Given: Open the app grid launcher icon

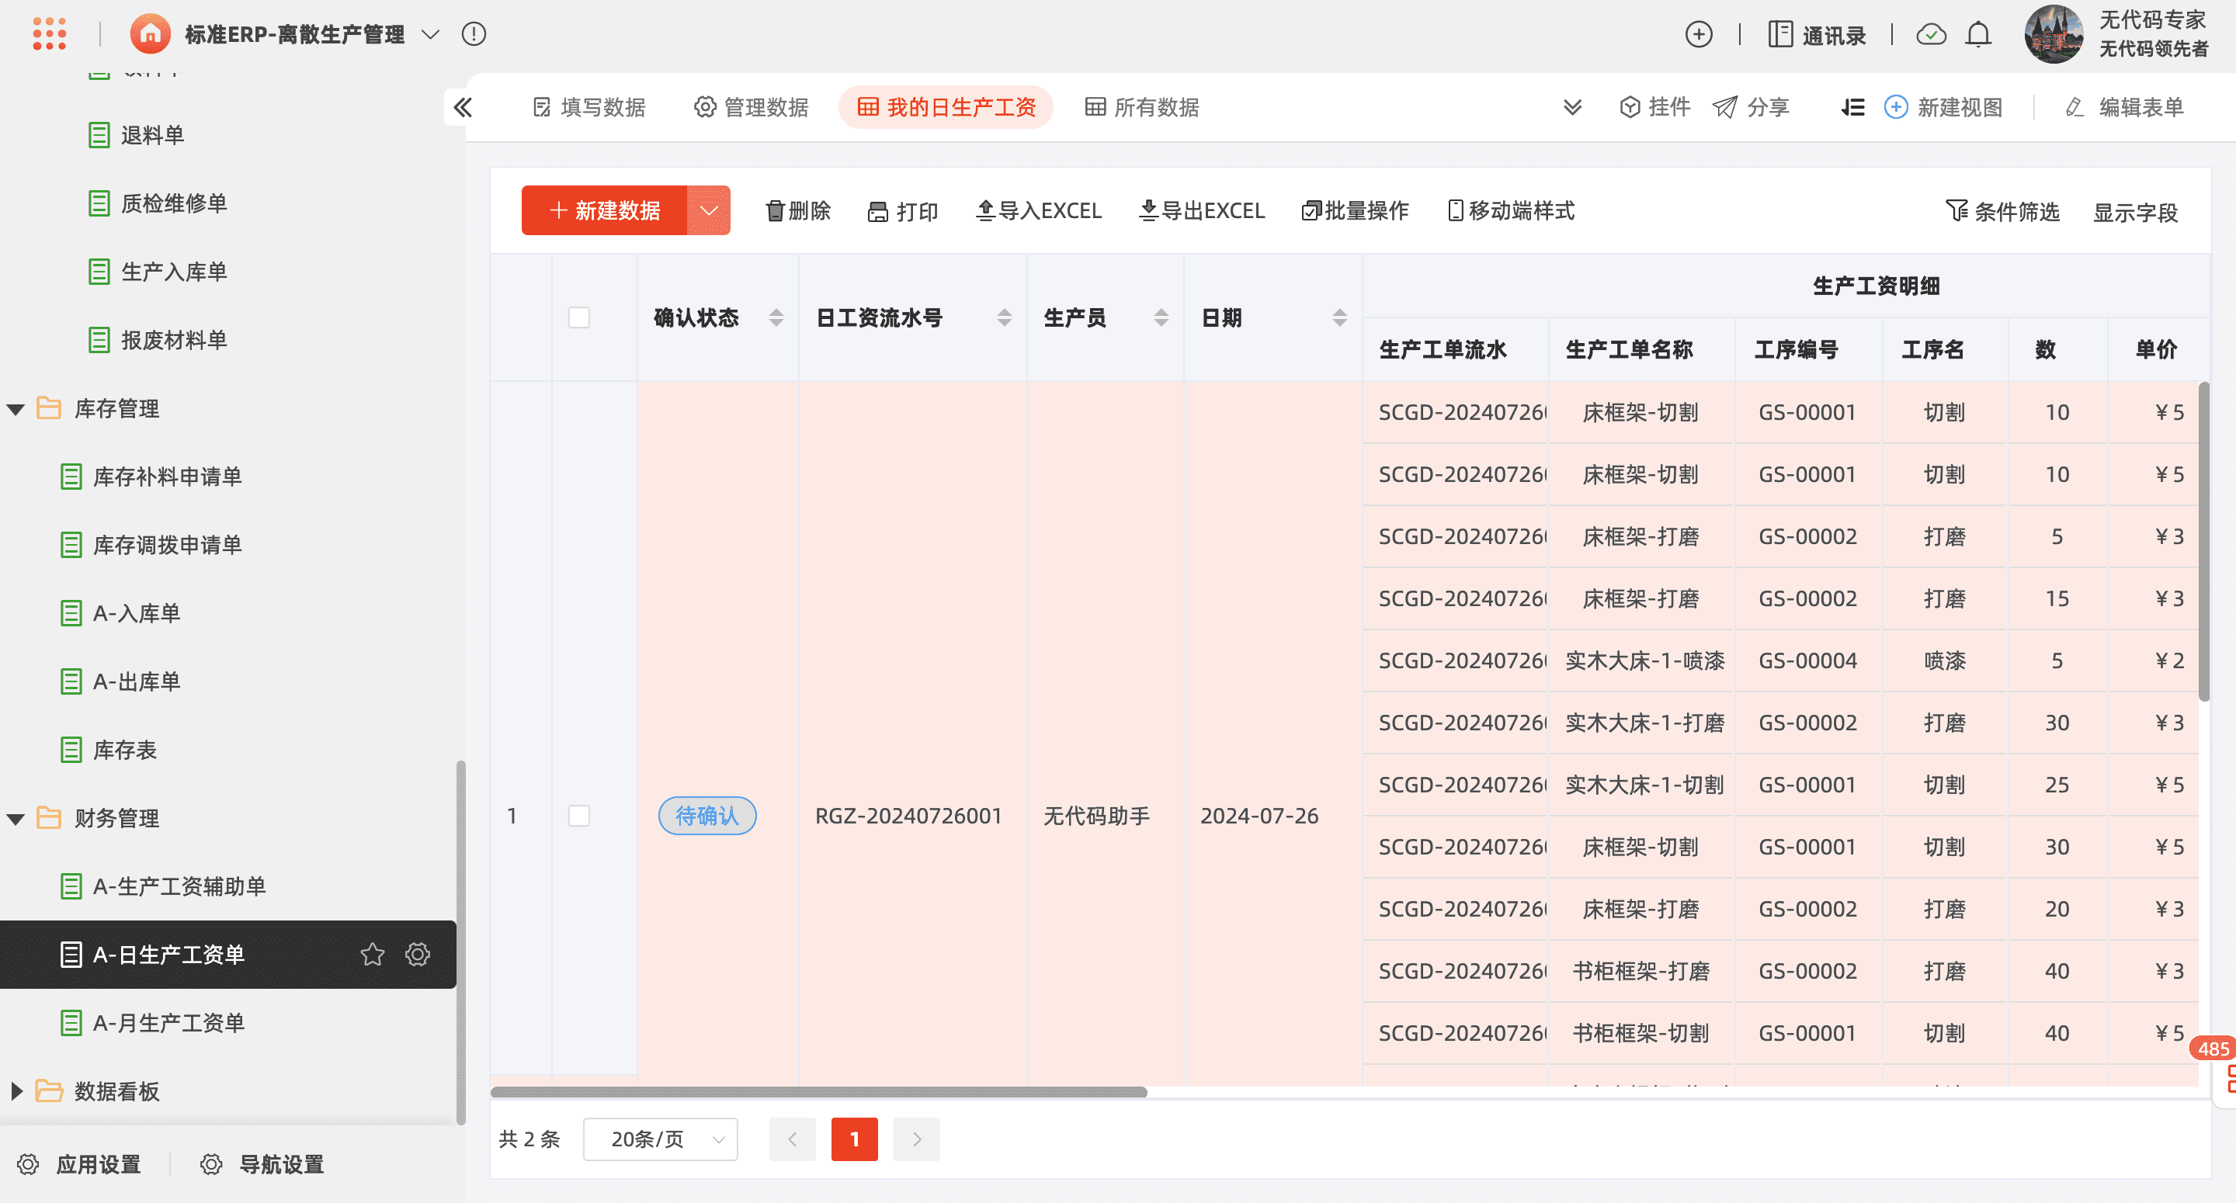Looking at the screenshot, I should coord(50,35).
